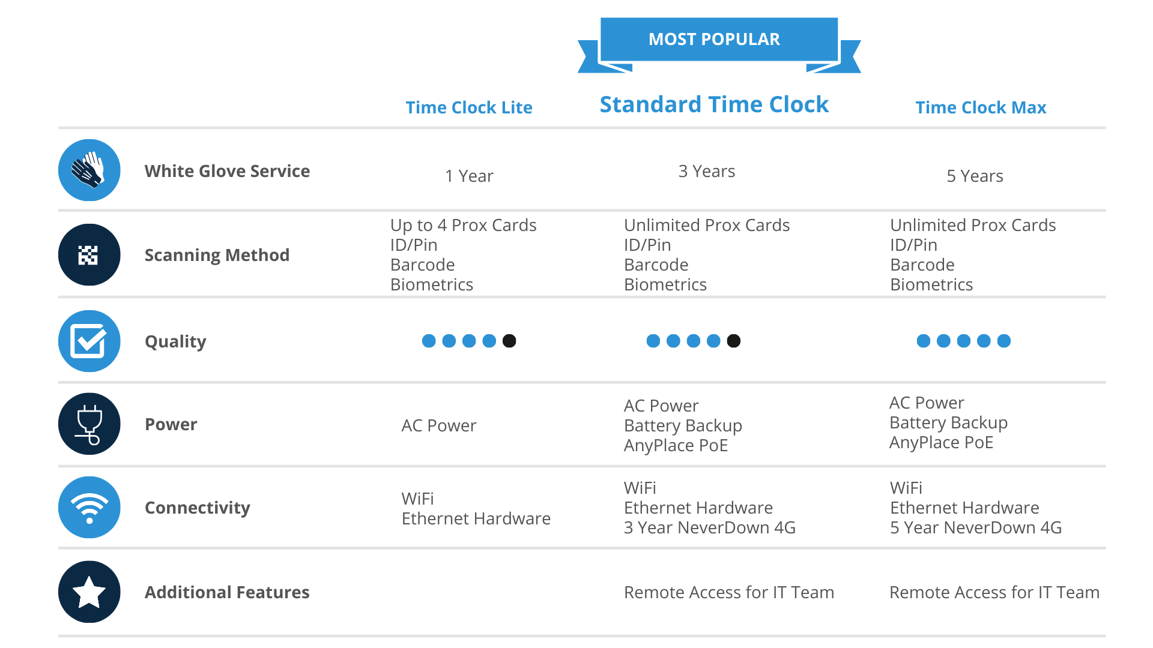Screen dimensions: 1153x648
Task: Open the Time Clock Lite column heading
Action: coord(469,107)
